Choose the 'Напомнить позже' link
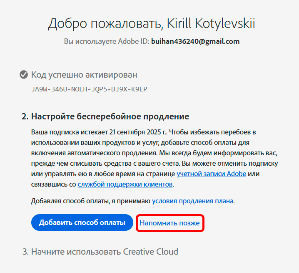The width and height of the screenshot is (299, 273). pos(170,223)
